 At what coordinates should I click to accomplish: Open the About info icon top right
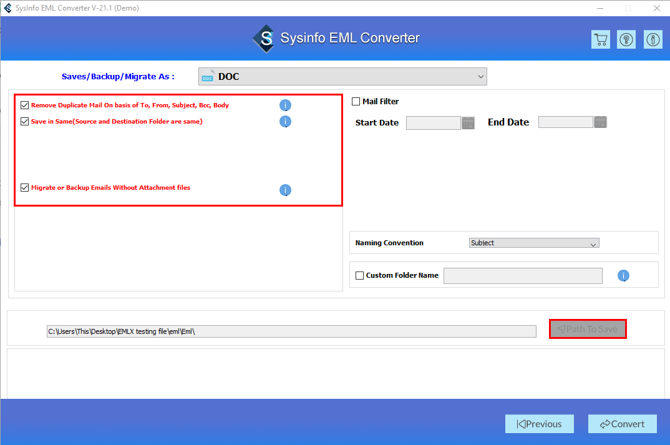(x=653, y=39)
